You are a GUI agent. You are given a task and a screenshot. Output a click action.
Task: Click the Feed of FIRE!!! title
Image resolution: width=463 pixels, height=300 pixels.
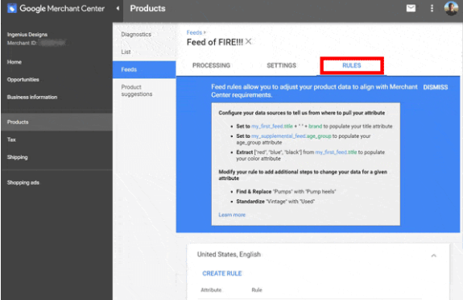[x=215, y=42]
